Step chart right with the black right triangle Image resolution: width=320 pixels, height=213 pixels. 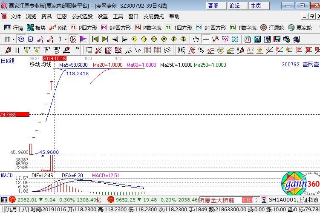click(124, 39)
